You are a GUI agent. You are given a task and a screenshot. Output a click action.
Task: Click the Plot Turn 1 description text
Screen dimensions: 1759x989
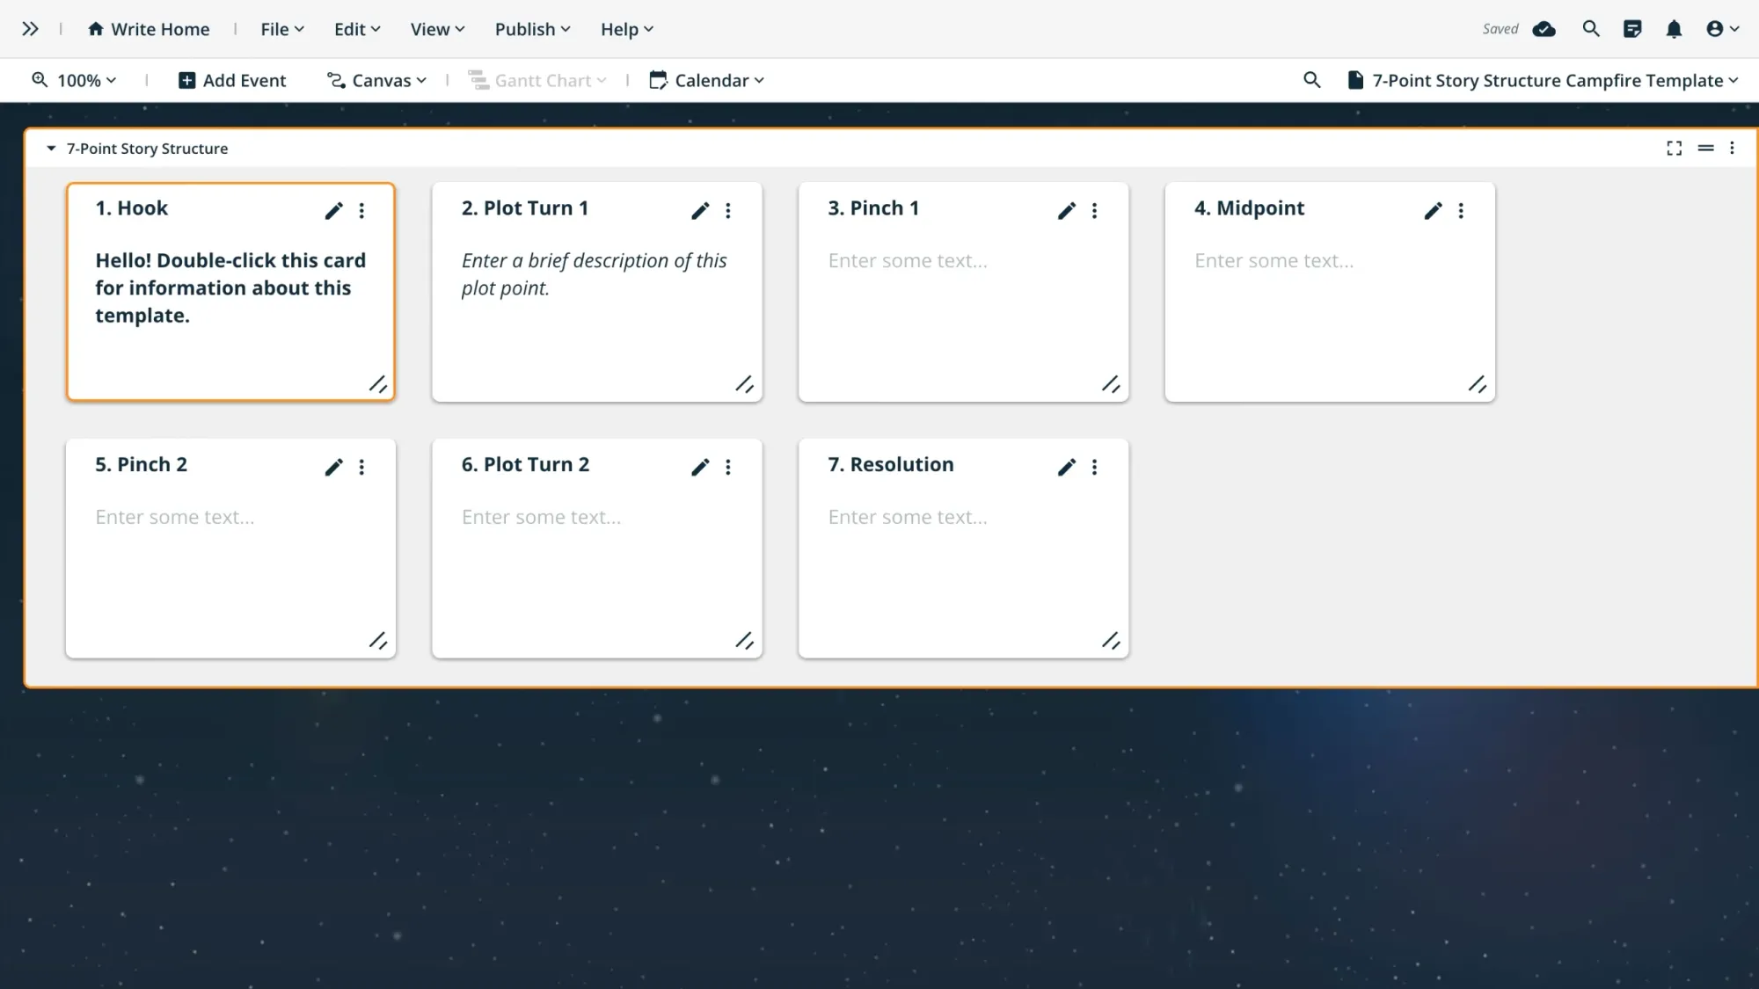click(595, 274)
